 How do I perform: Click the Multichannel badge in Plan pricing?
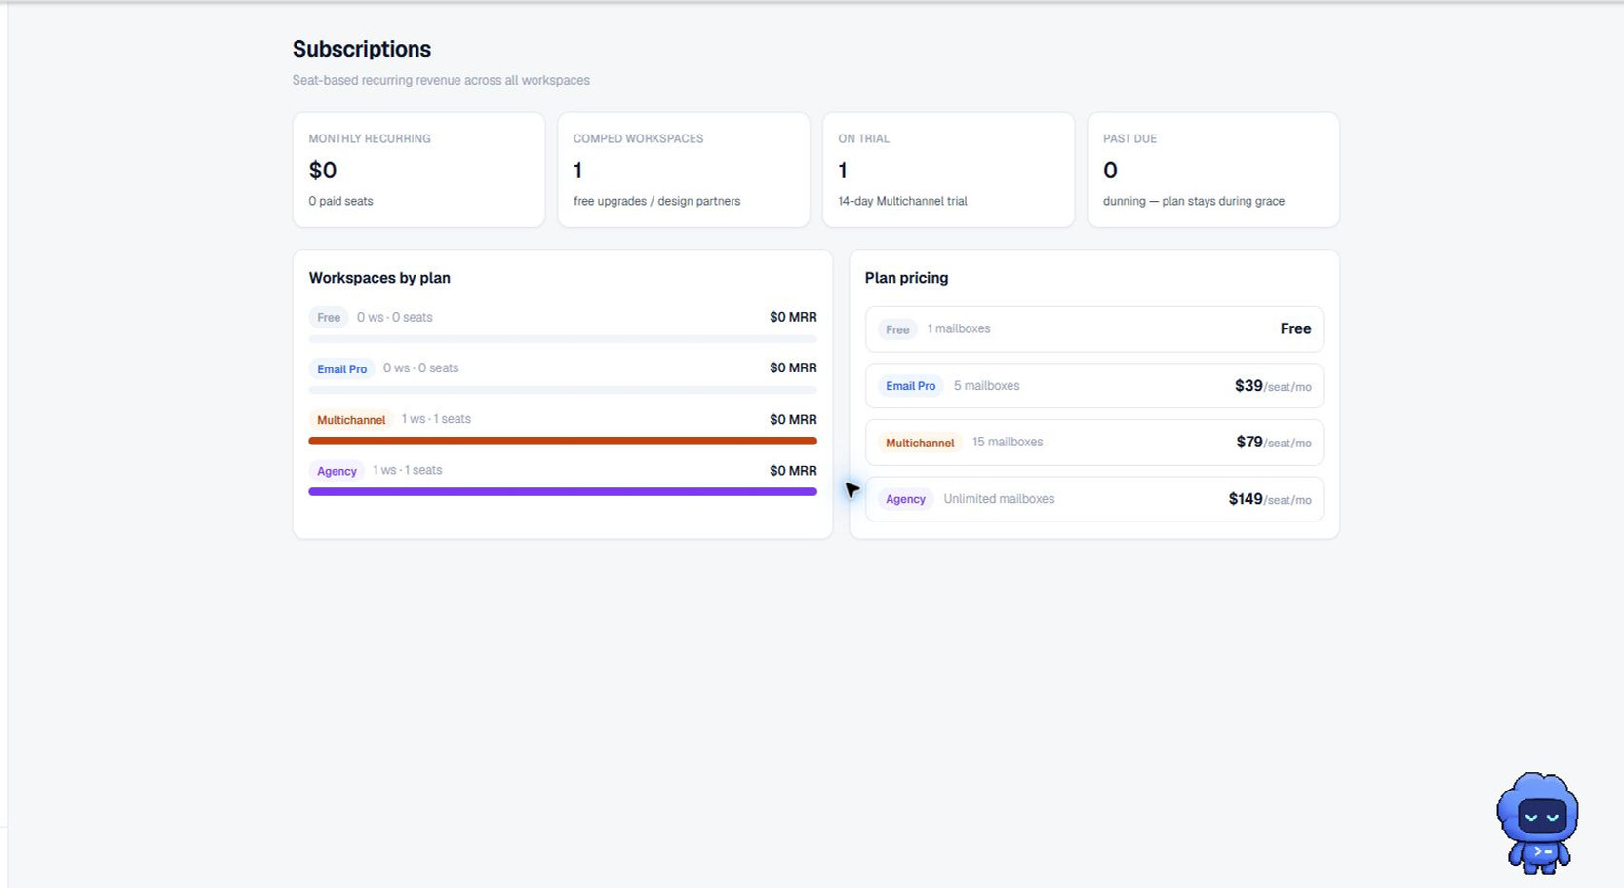tap(920, 443)
